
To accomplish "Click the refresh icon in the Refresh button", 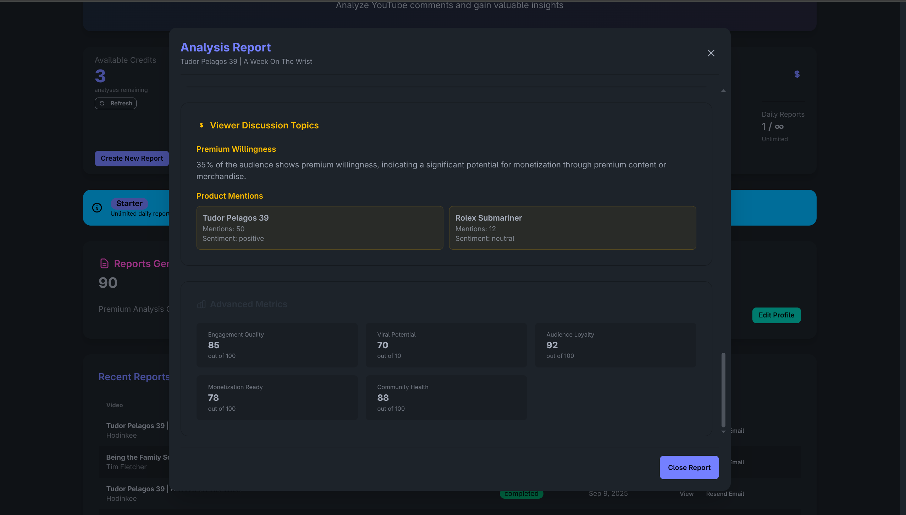I will [102, 103].
